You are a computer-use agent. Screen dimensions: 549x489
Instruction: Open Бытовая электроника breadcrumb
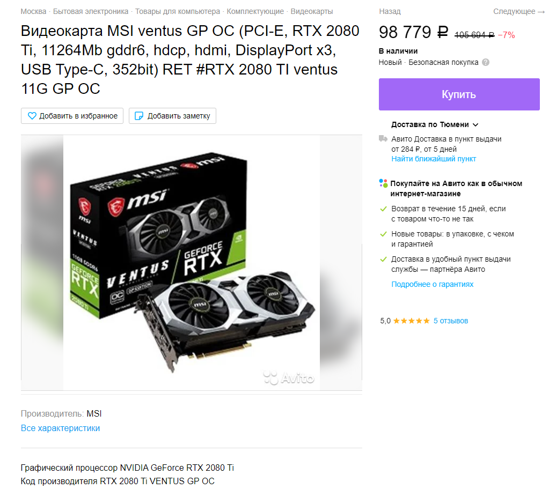click(x=91, y=12)
